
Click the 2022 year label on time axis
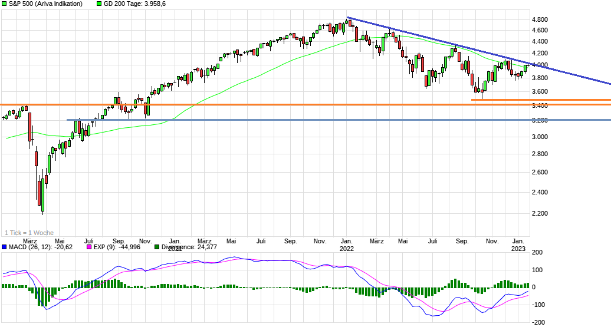click(346, 249)
